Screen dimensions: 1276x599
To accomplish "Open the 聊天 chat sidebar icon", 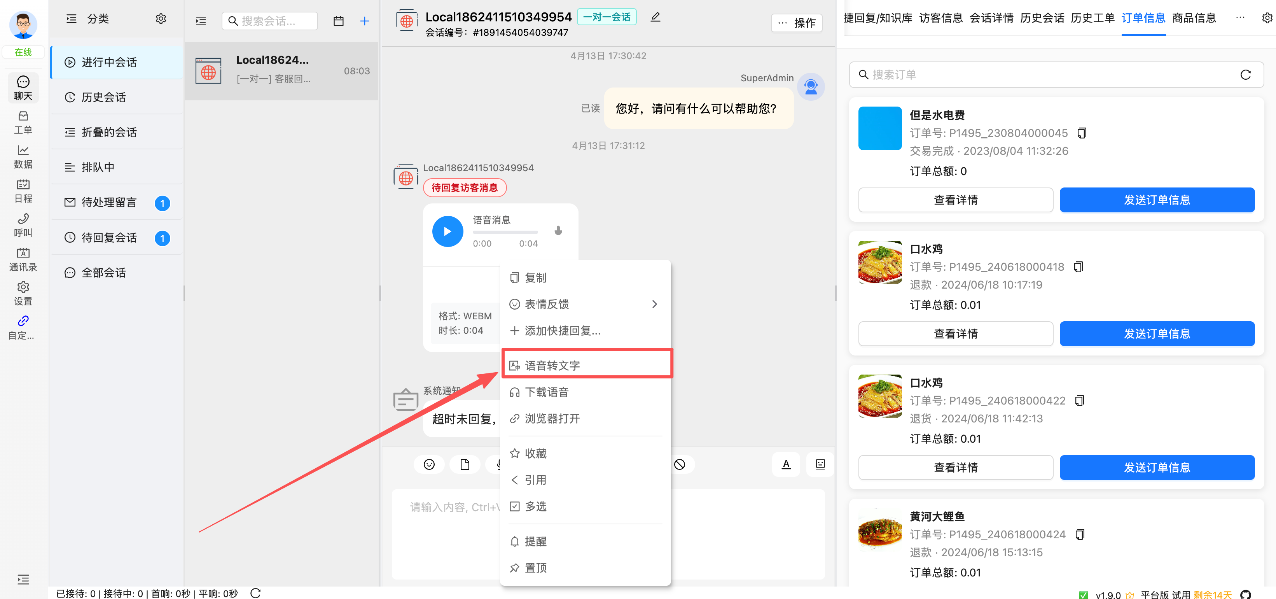I will 23,88.
